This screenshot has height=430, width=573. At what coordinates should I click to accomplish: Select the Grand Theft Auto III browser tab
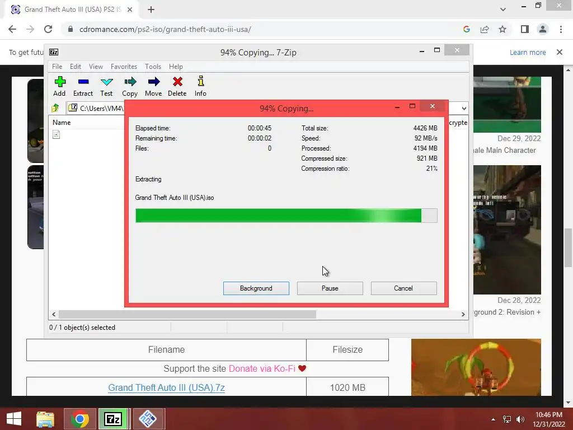click(72, 10)
